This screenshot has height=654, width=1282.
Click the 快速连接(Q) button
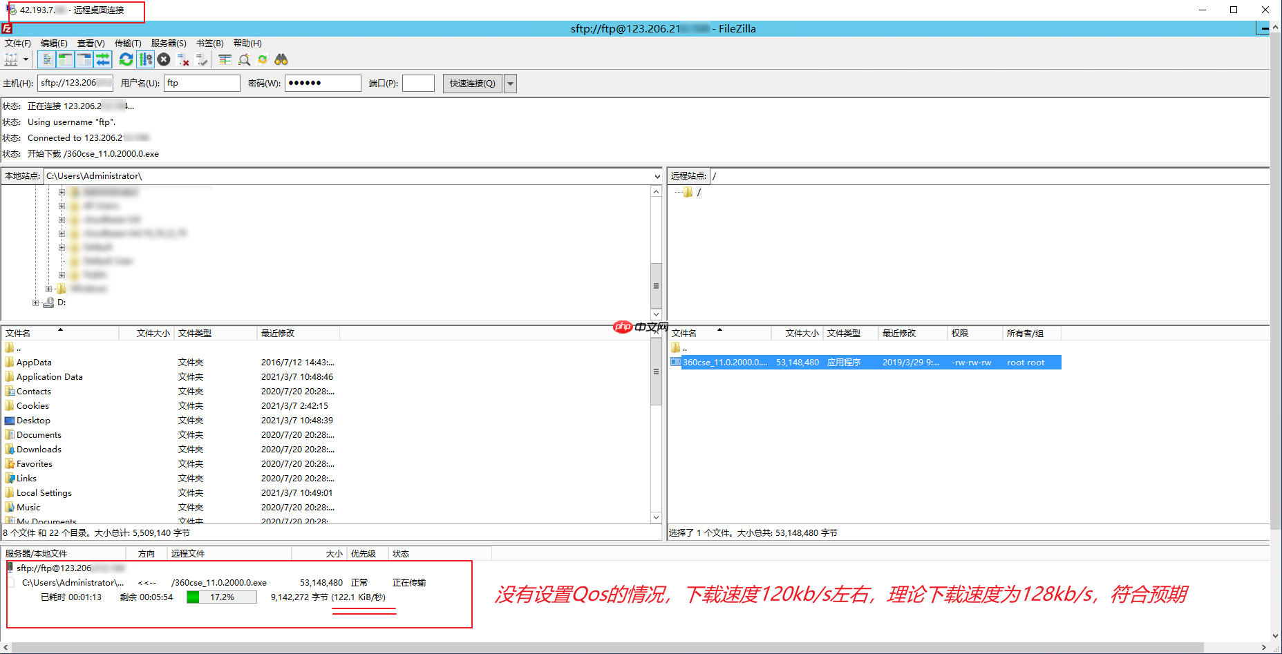pos(472,83)
